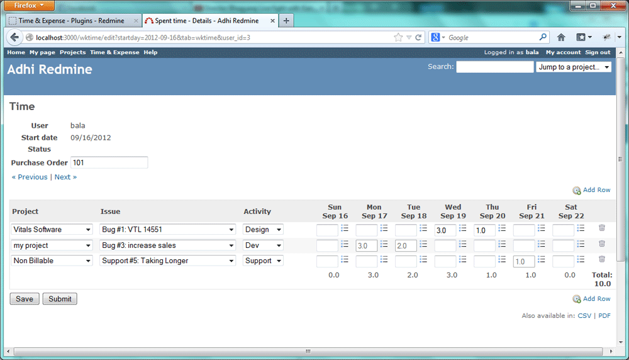Image resolution: width=629 pixels, height=360 pixels.
Task: Click the Purchase Order input field
Action: click(109, 162)
